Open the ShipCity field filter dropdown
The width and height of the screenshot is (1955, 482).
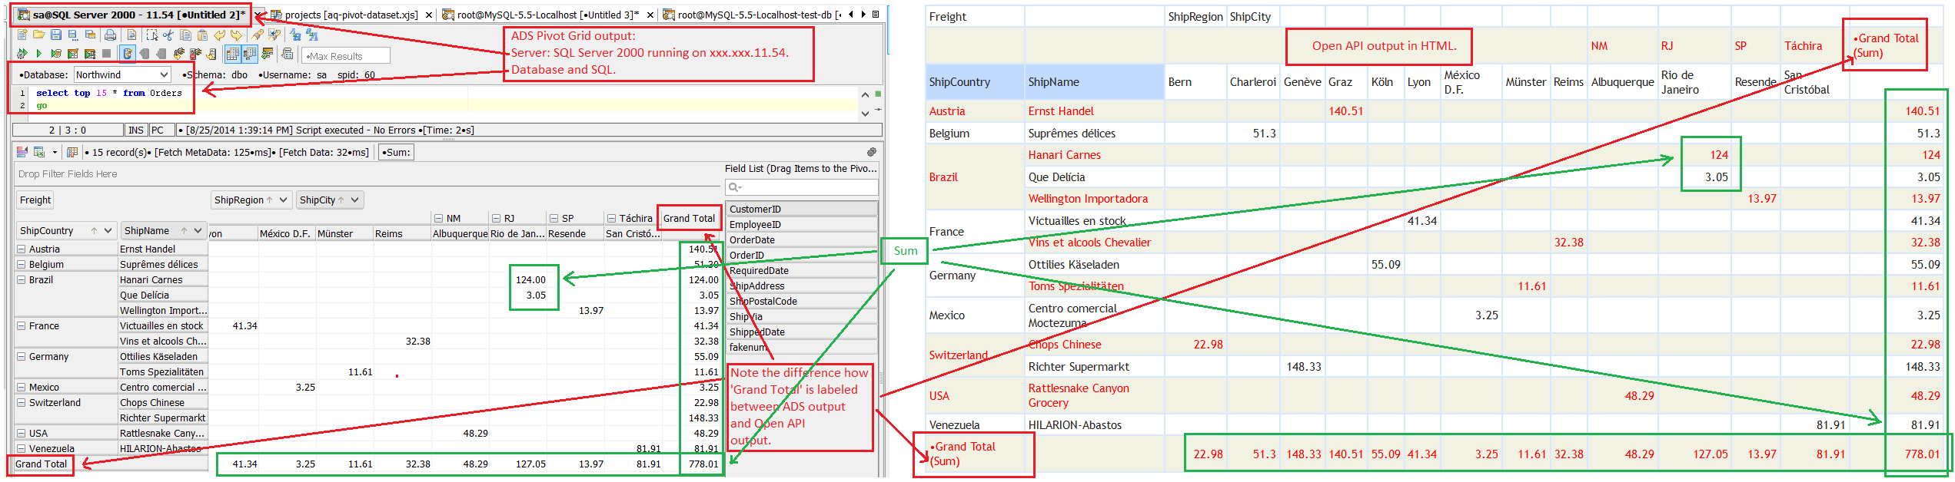(355, 200)
